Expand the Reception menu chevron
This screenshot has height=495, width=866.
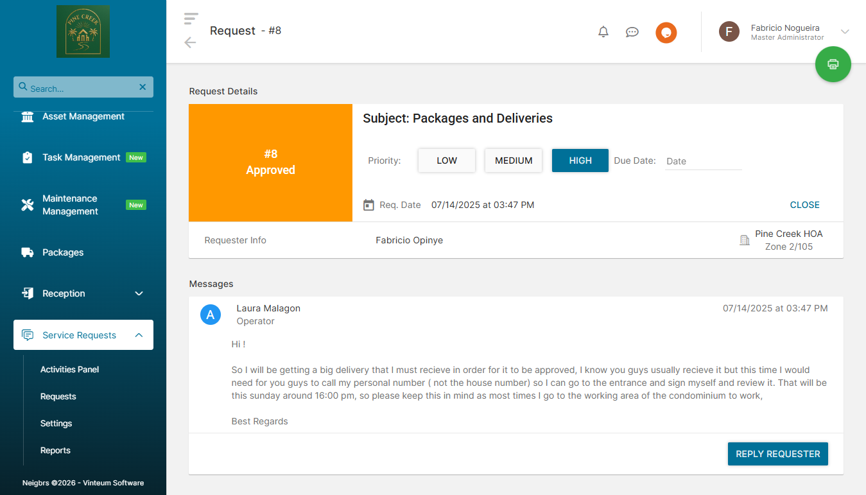[139, 293]
